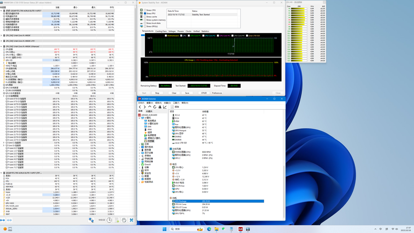Click HWiNFO expand-columns arrows icon at bottom left

(3, 220)
